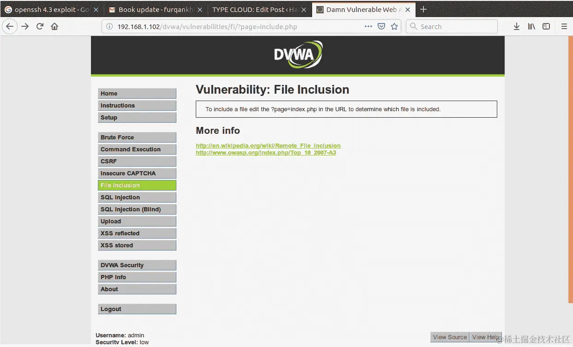Go forward with the browser forward arrow
Viewport: 573px width, 347px height.
coord(25,26)
